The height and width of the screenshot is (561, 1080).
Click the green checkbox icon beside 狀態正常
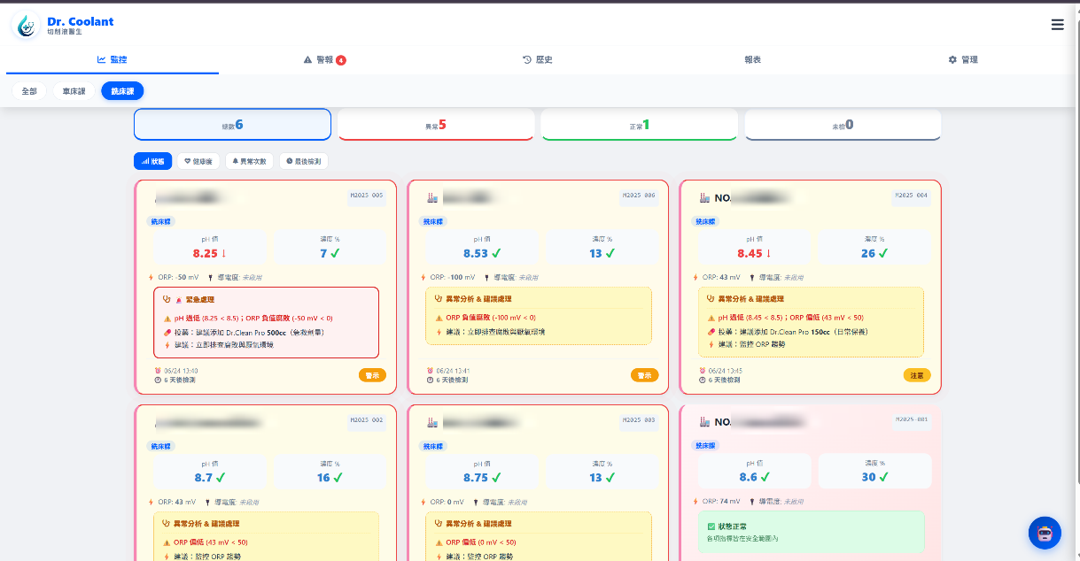click(x=711, y=526)
